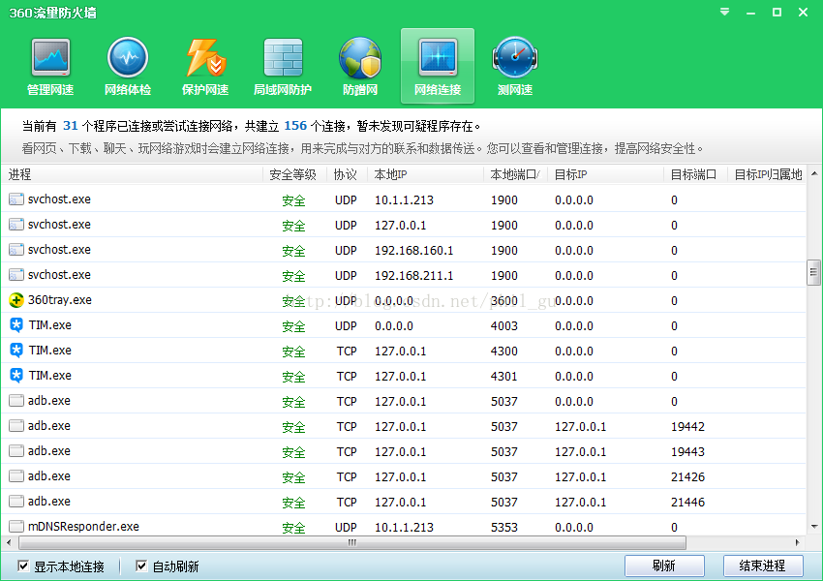
Task: Click svchost.exe icon for 192.168.211.1 row
Action: point(16,275)
